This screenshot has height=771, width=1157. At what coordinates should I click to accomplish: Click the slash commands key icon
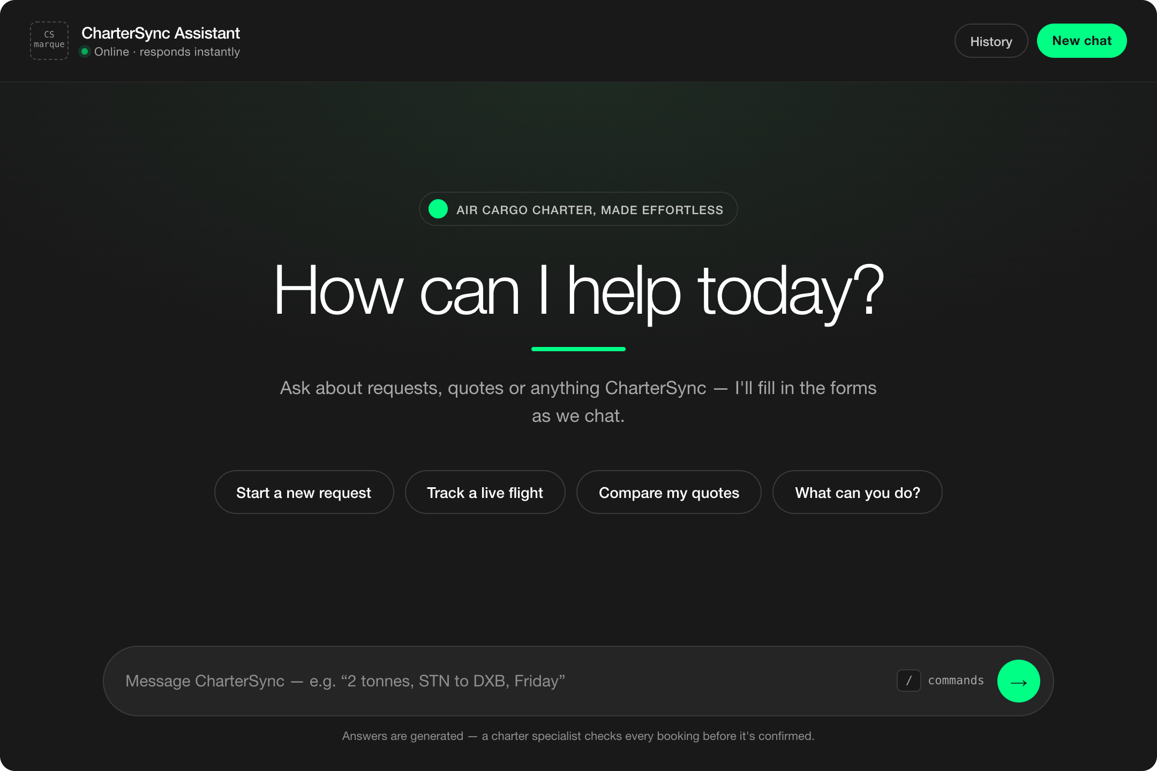click(x=908, y=681)
